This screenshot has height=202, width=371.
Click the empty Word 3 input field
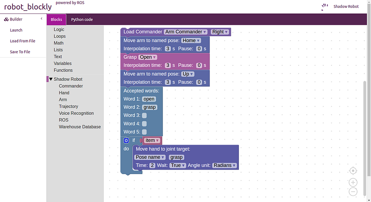(144, 115)
